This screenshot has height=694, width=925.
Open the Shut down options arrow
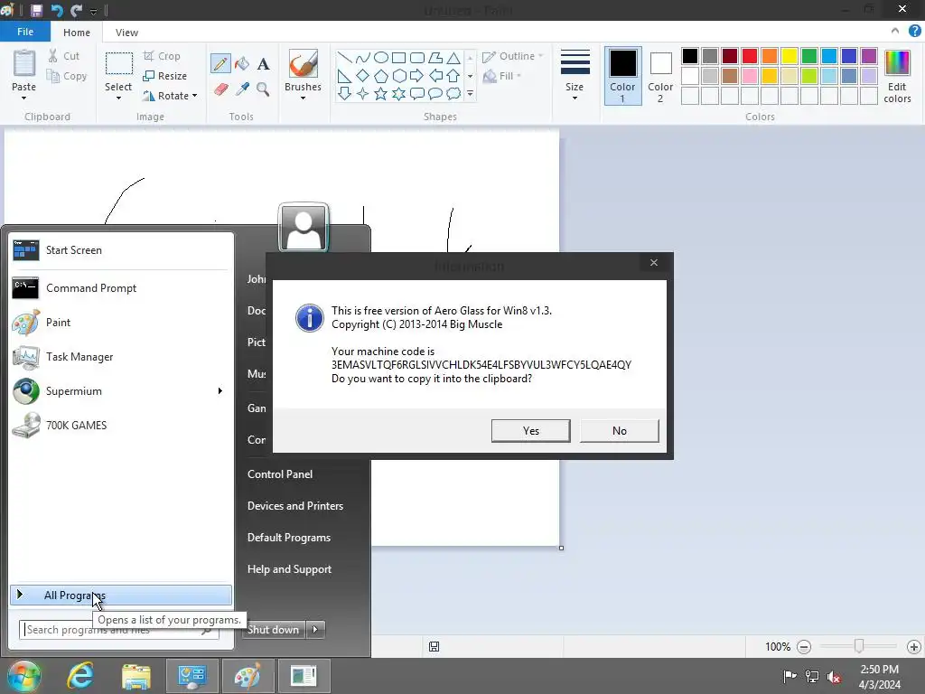(x=315, y=629)
